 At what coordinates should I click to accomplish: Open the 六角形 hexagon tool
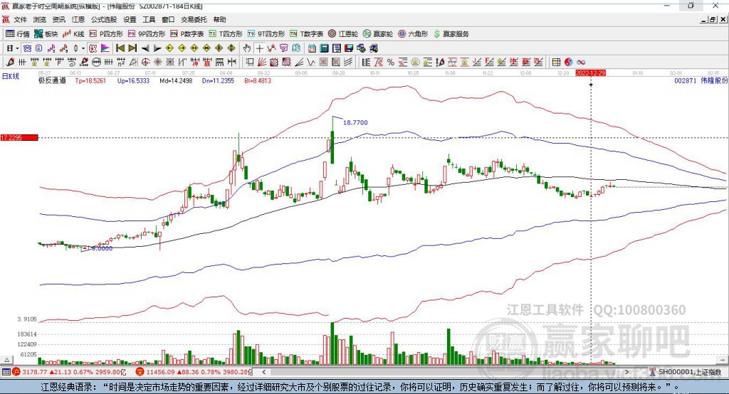[413, 34]
